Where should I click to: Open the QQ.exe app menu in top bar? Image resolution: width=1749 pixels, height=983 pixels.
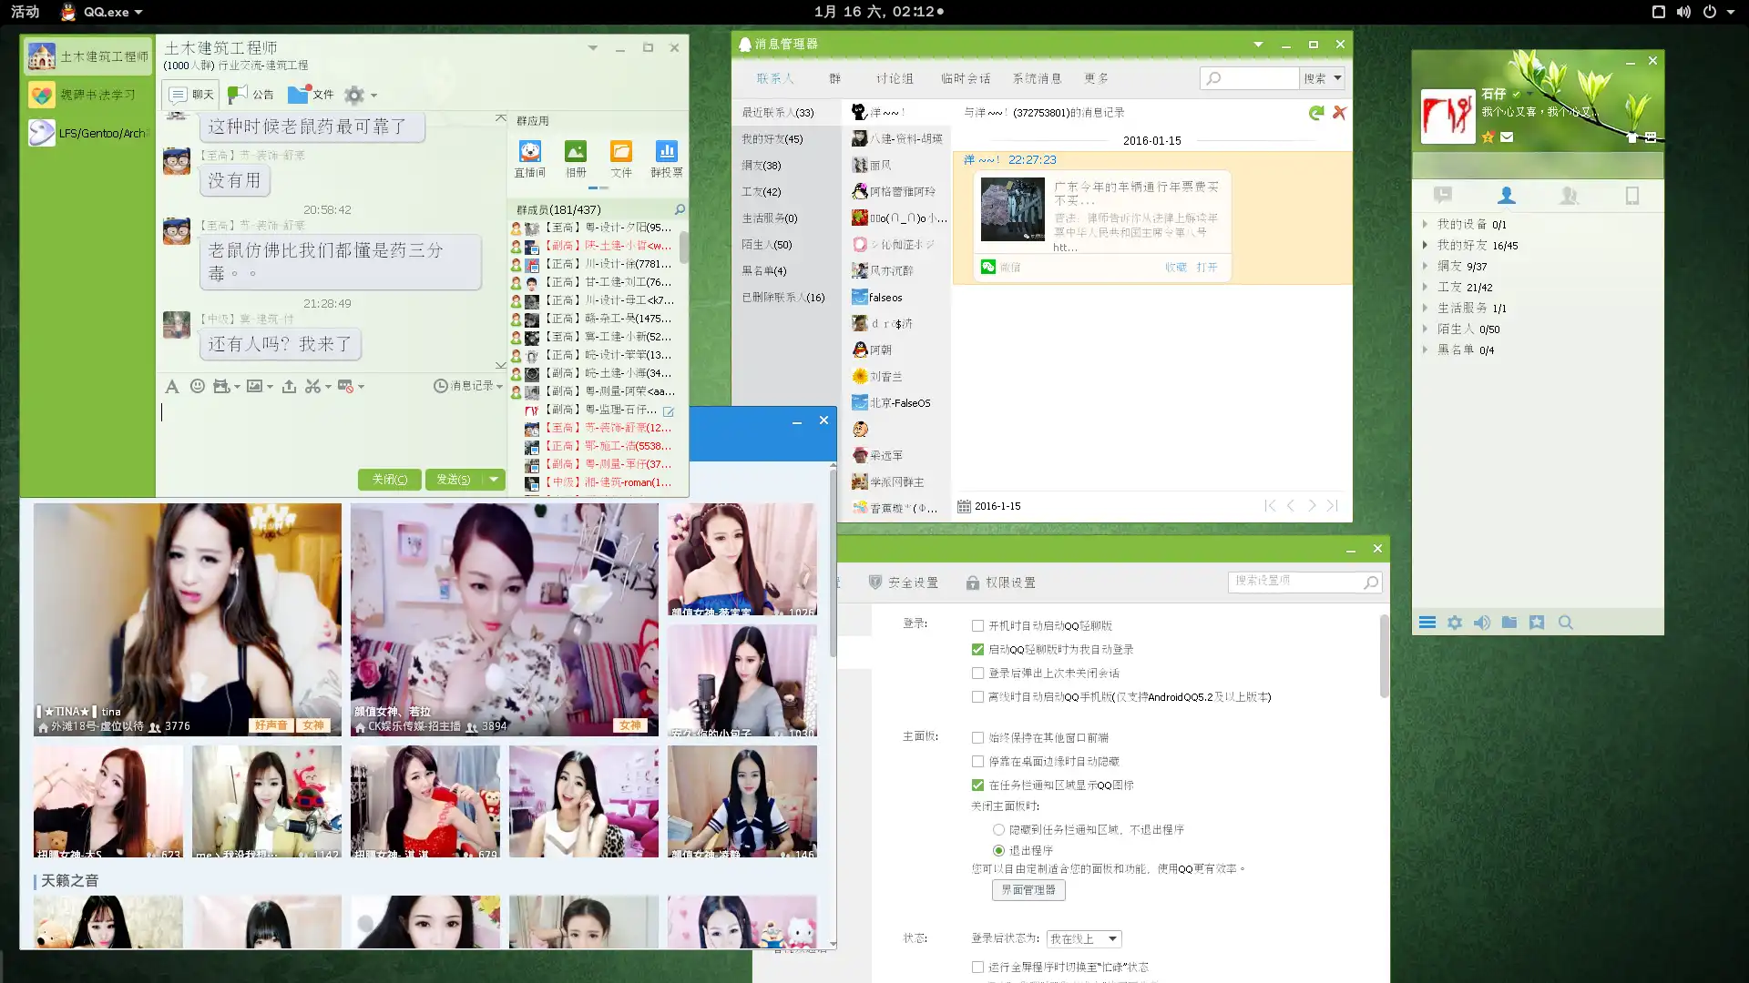tap(102, 12)
